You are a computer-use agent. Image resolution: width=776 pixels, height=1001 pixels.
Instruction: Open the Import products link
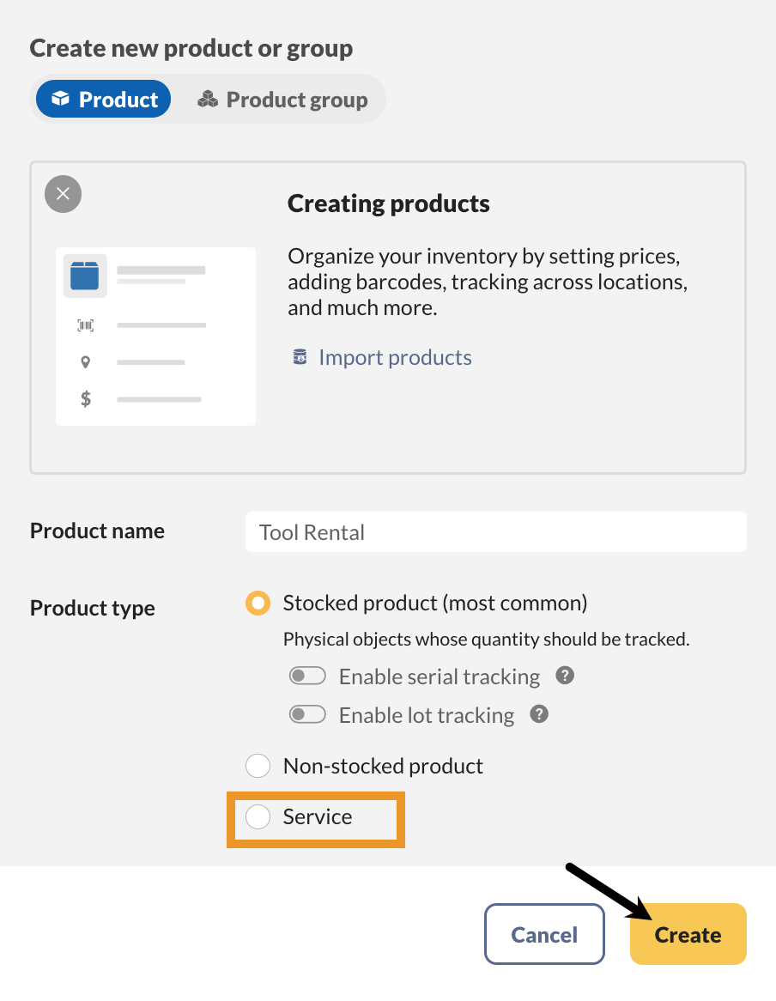pos(395,356)
